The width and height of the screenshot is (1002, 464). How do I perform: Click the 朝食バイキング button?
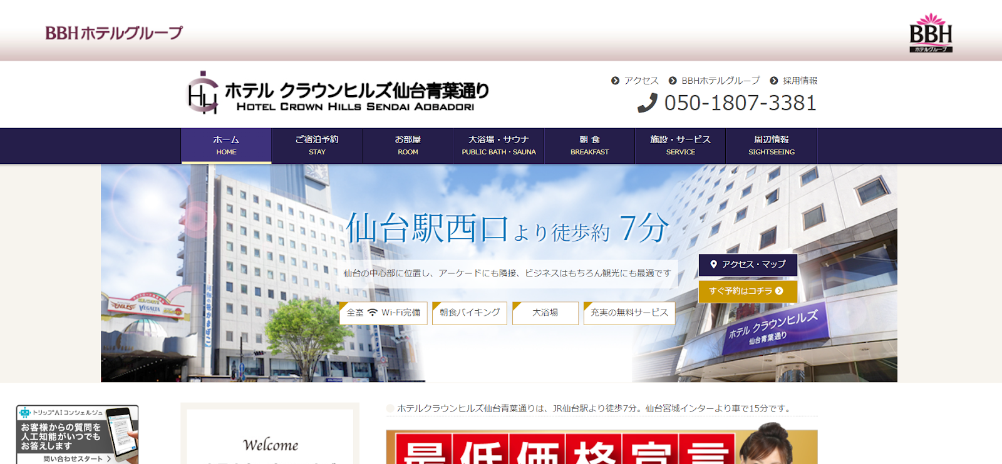470,313
